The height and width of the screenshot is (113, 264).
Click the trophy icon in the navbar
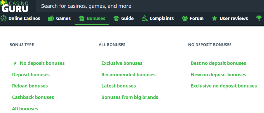click(259, 18)
